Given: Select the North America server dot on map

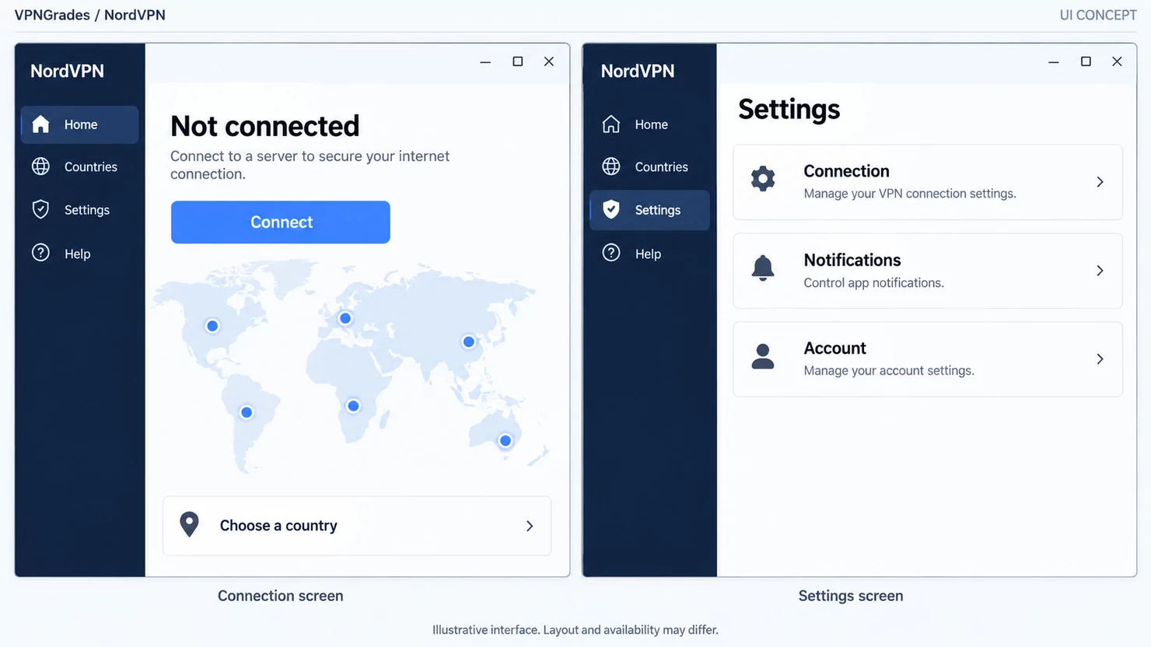Looking at the screenshot, I should pyautogui.click(x=212, y=326).
